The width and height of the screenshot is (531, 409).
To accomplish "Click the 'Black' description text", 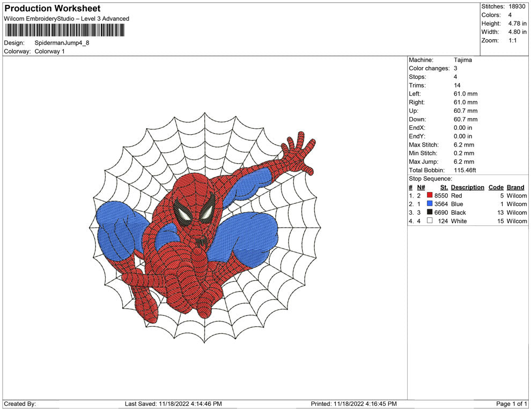I will pyautogui.click(x=458, y=213).
